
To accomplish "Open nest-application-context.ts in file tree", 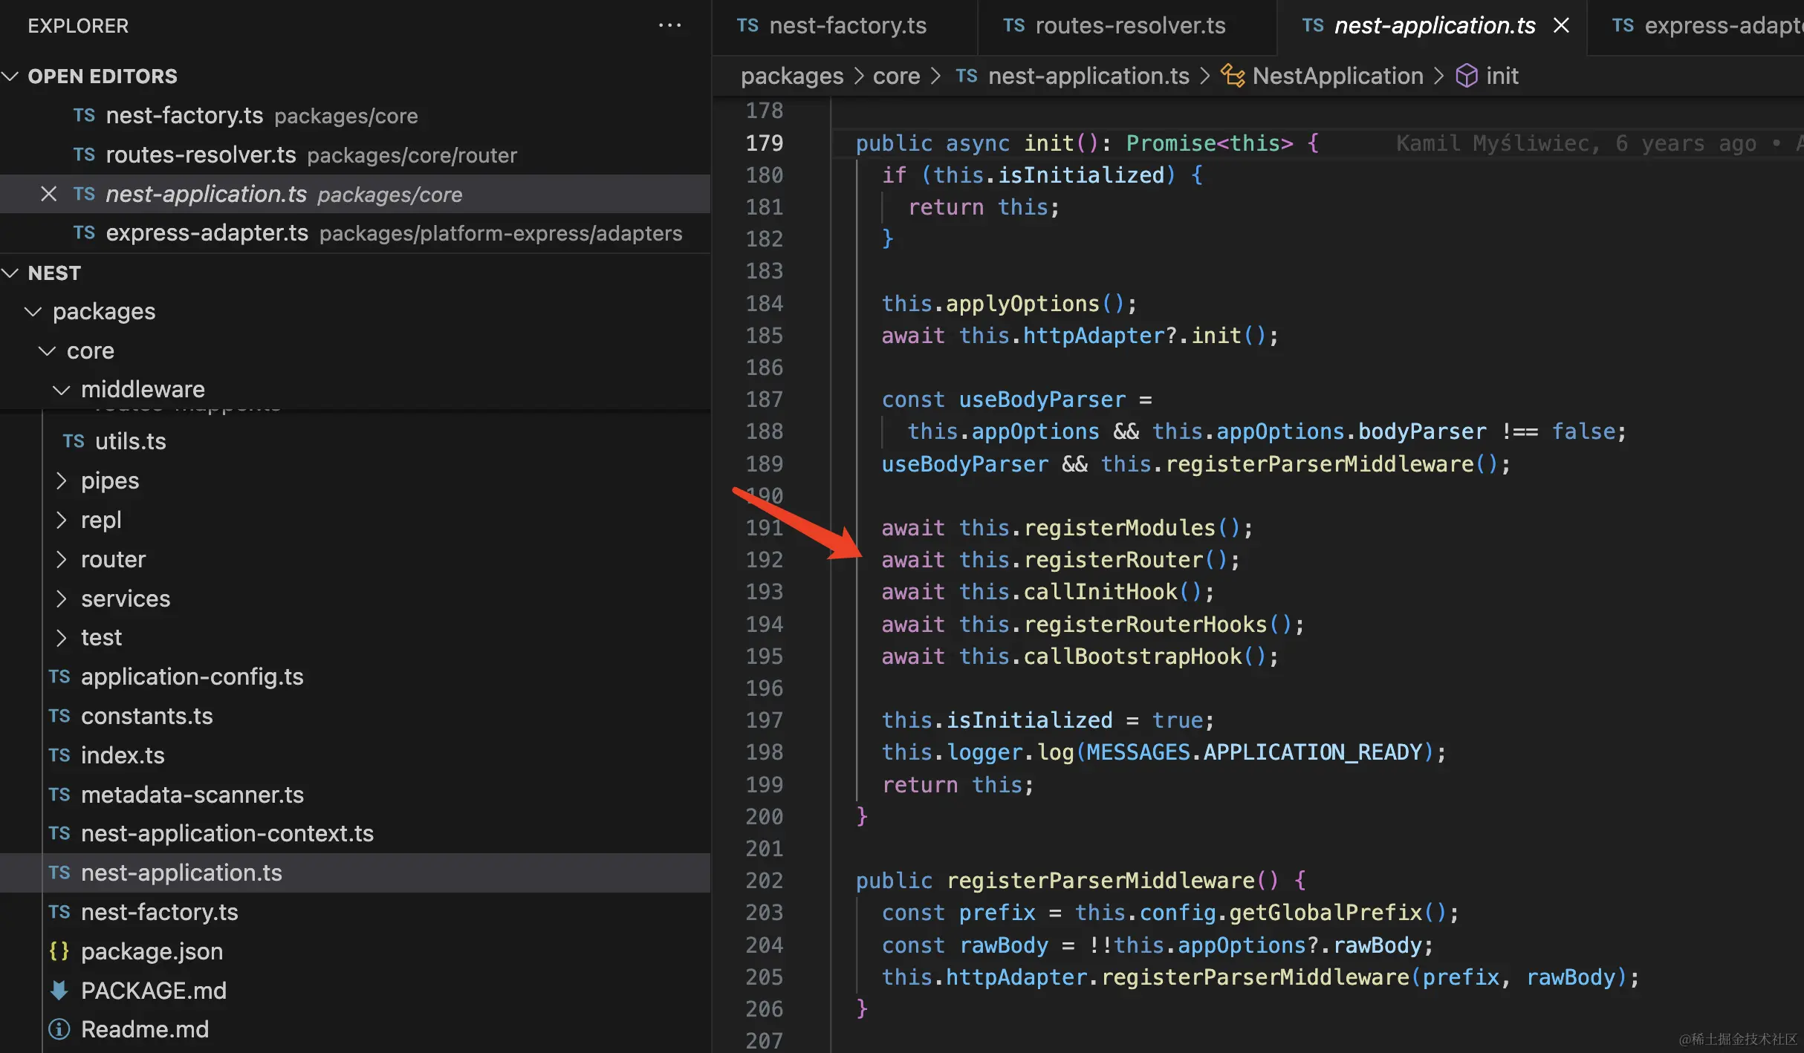I will pyautogui.click(x=227, y=834).
